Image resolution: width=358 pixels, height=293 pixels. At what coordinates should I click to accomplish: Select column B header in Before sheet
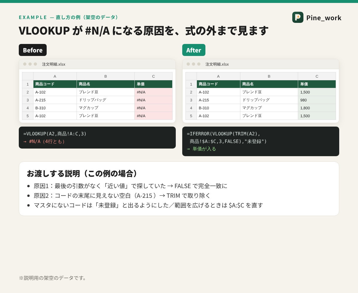(106, 76)
